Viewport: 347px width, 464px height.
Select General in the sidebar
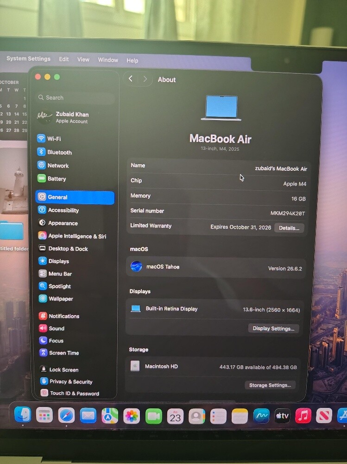(x=75, y=197)
